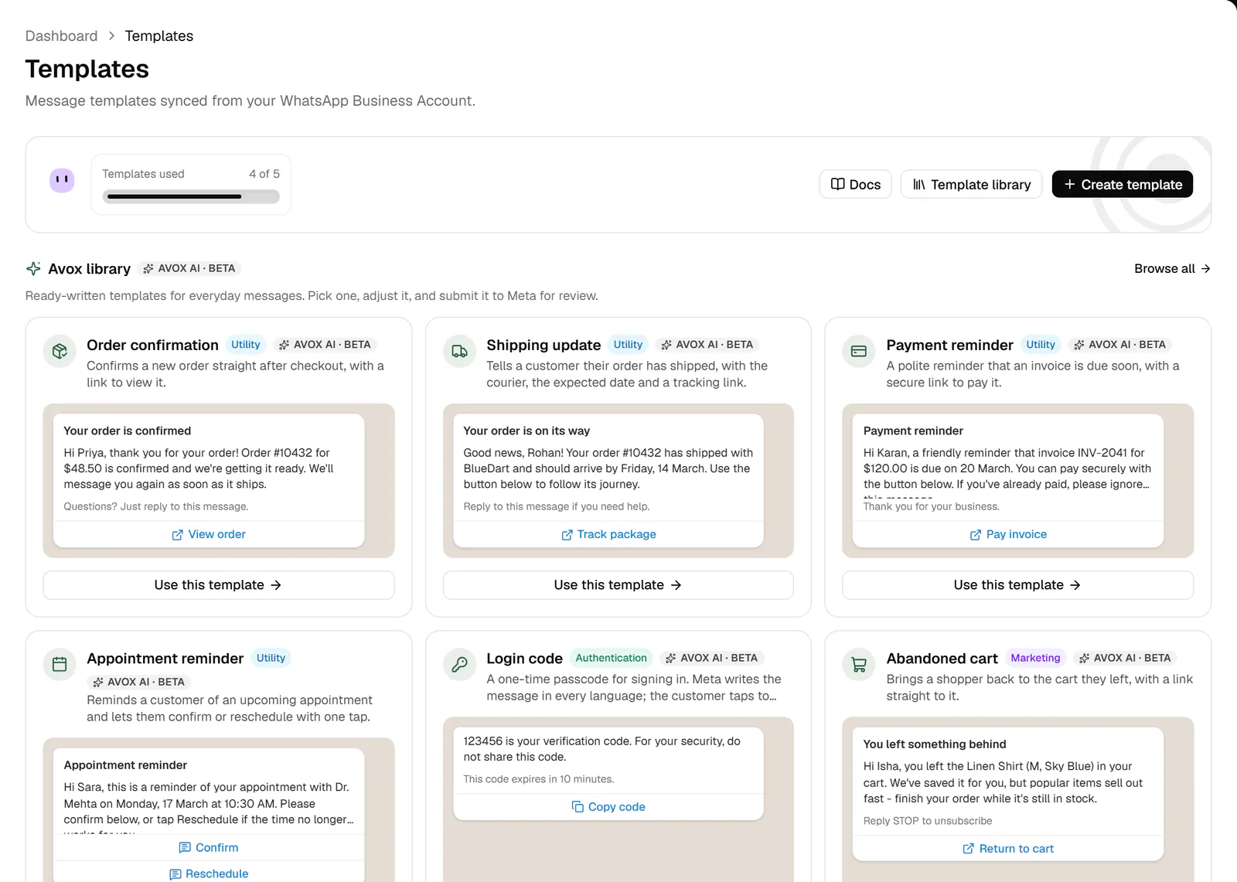Click the Templates used progress bar
Viewport: 1237px width, 882px height.
[193, 196]
